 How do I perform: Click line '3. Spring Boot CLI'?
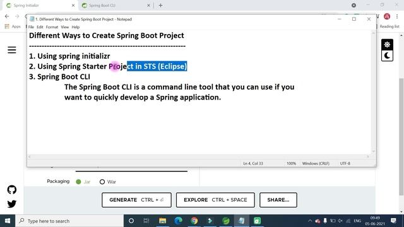59,77
